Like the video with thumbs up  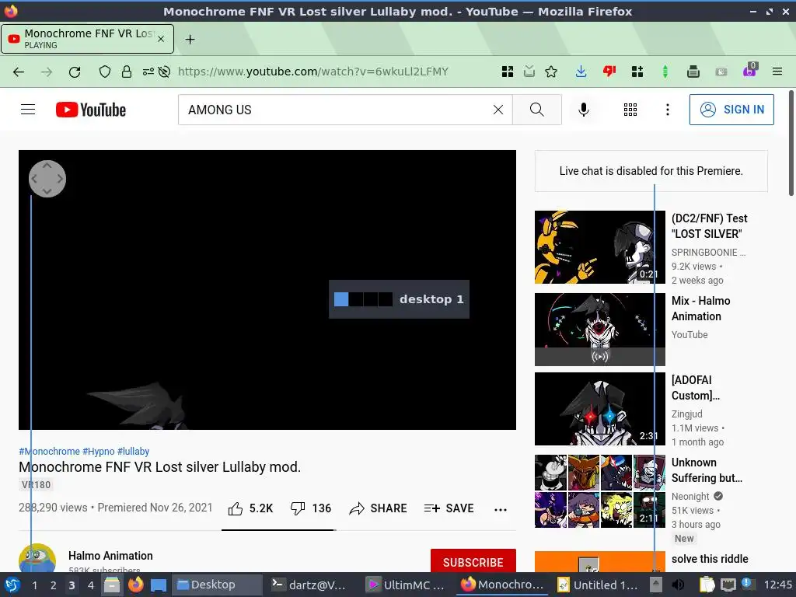(x=250, y=508)
